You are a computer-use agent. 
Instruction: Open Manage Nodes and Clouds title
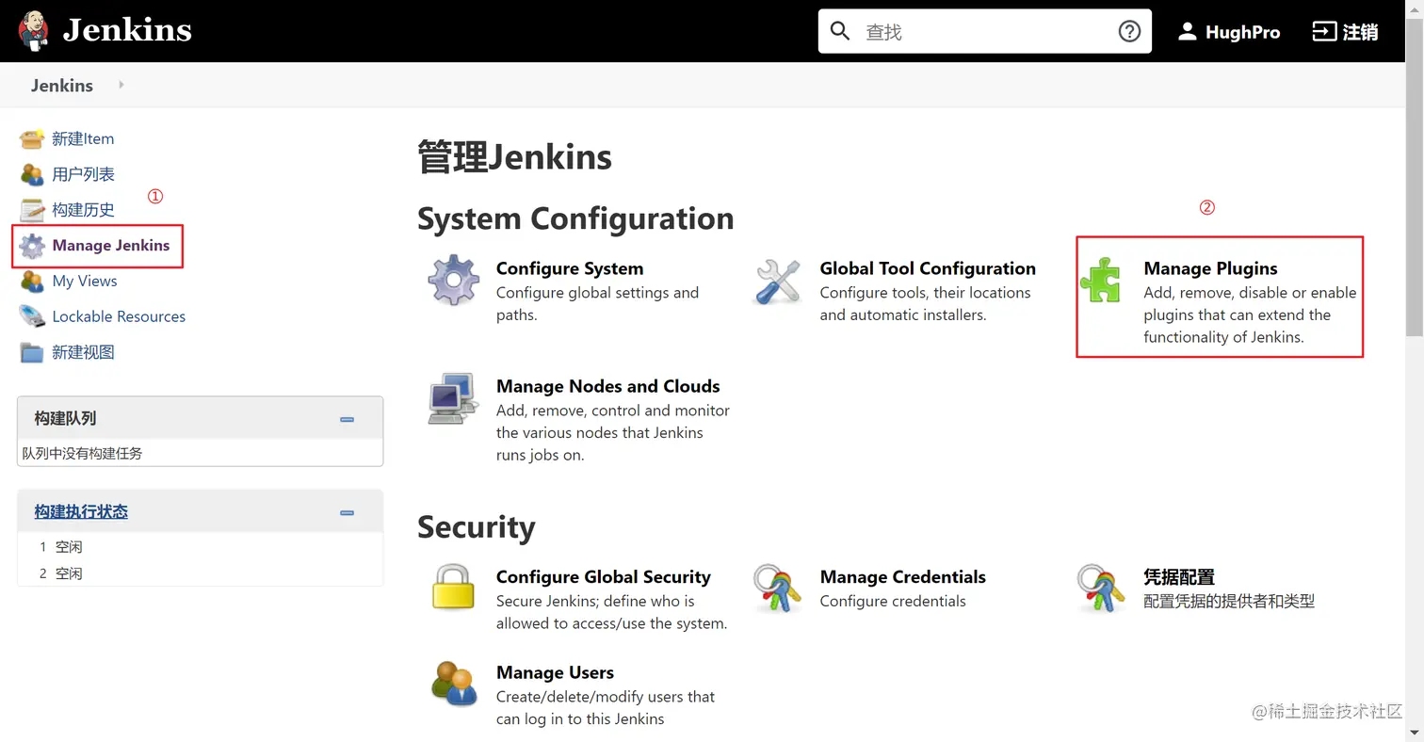click(607, 386)
